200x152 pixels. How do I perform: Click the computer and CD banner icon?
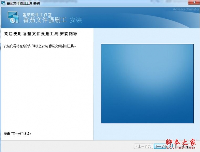[x=13, y=17]
